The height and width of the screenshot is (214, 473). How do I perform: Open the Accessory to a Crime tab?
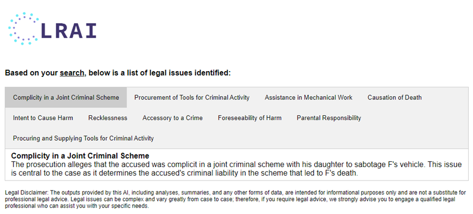point(172,118)
